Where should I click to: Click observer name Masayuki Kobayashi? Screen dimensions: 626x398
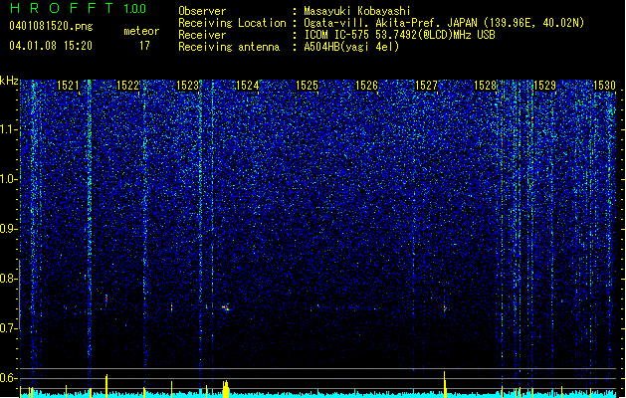[357, 11]
